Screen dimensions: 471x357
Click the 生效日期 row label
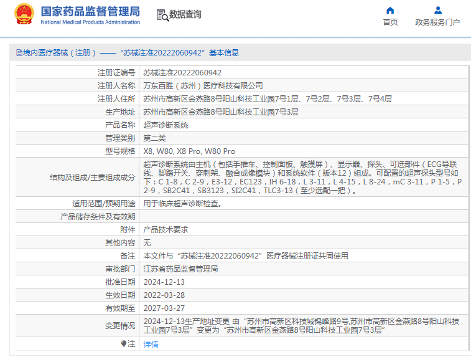pos(120,295)
